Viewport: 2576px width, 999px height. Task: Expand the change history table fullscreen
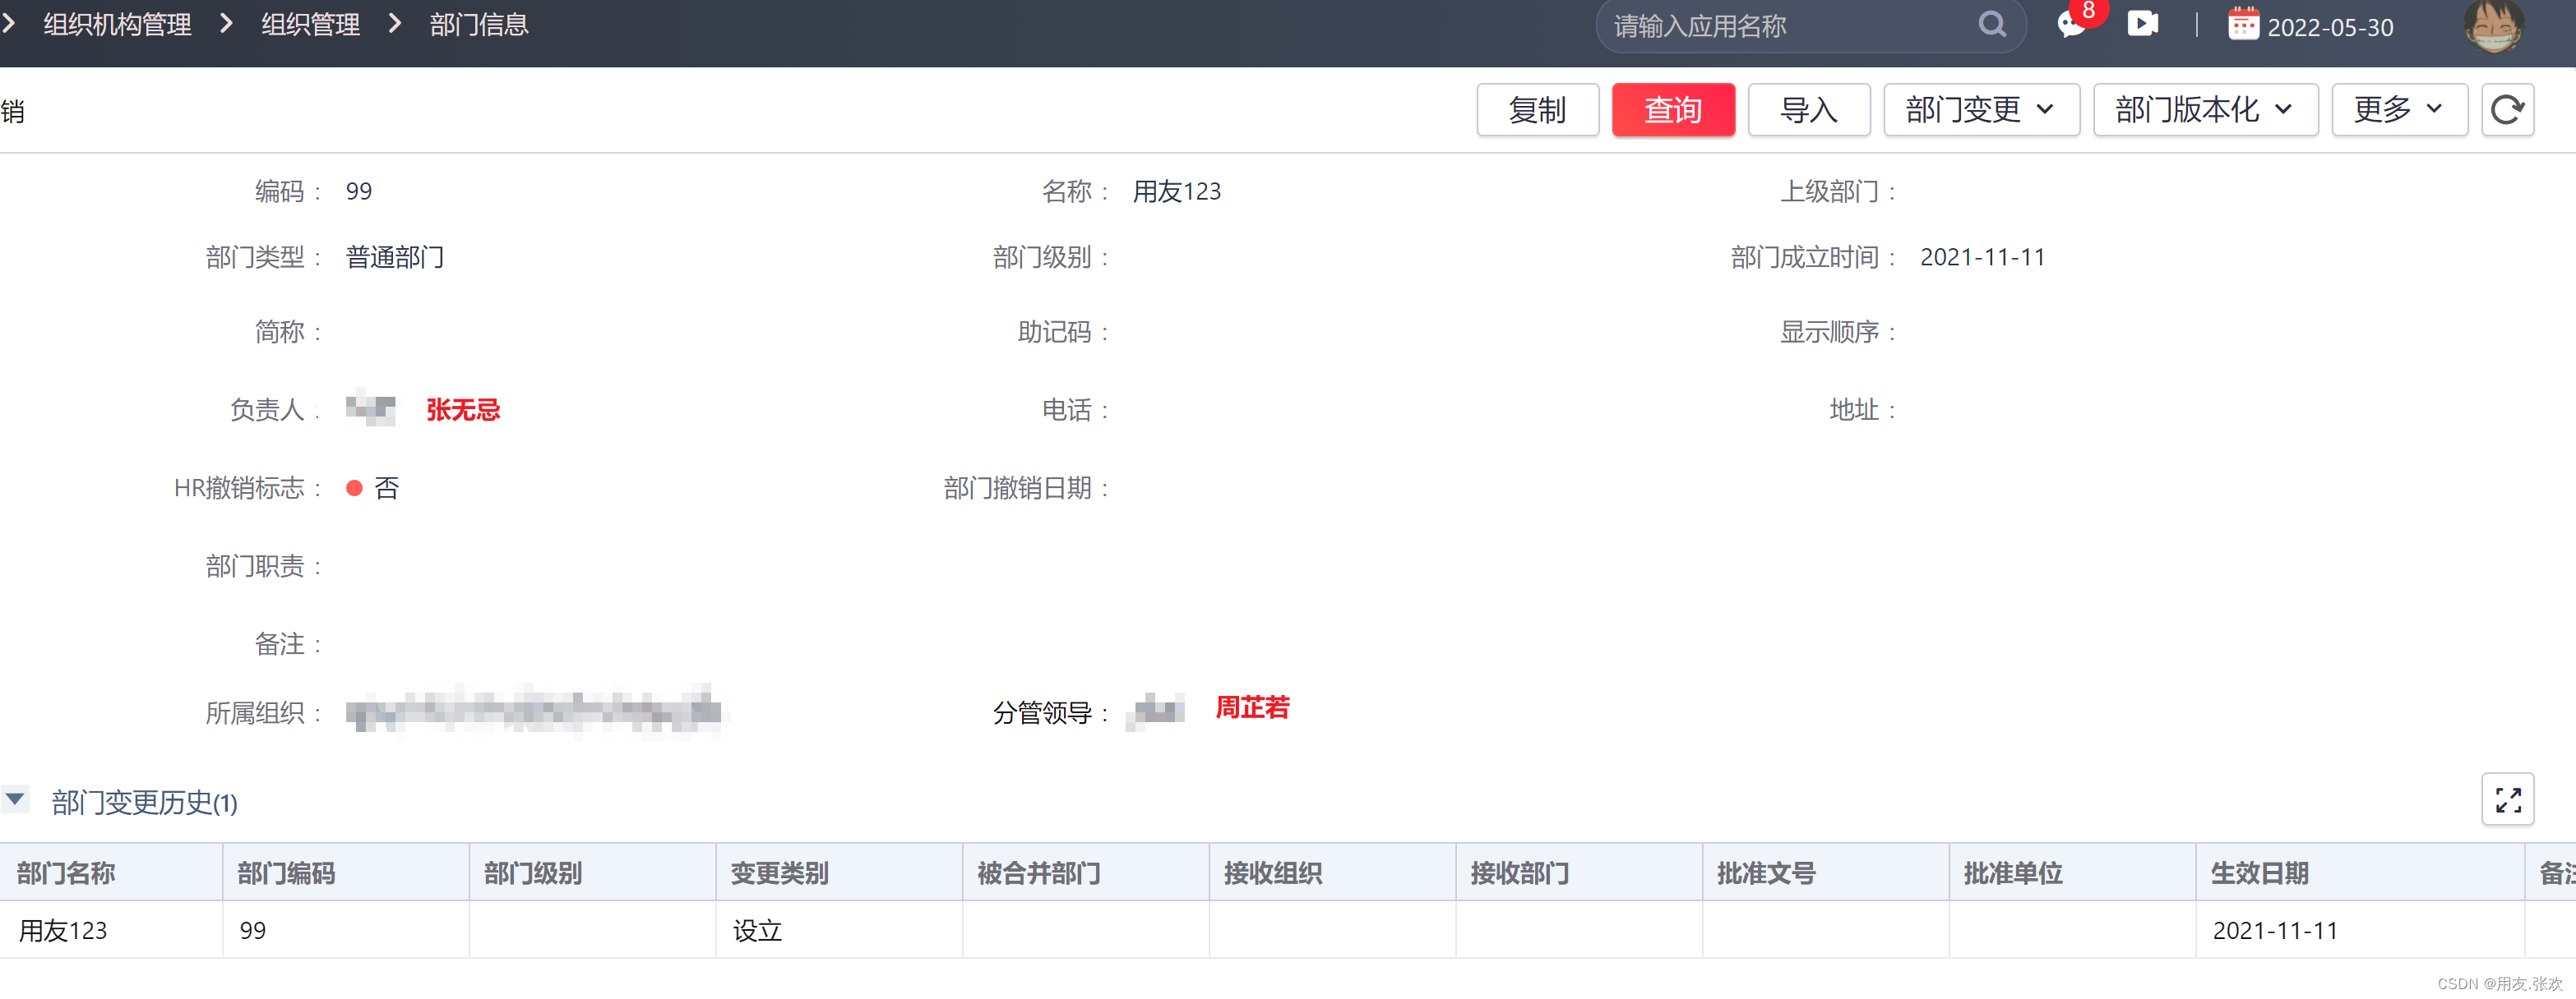pyautogui.click(x=2507, y=799)
